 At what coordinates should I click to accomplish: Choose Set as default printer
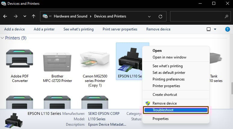click(x=169, y=73)
